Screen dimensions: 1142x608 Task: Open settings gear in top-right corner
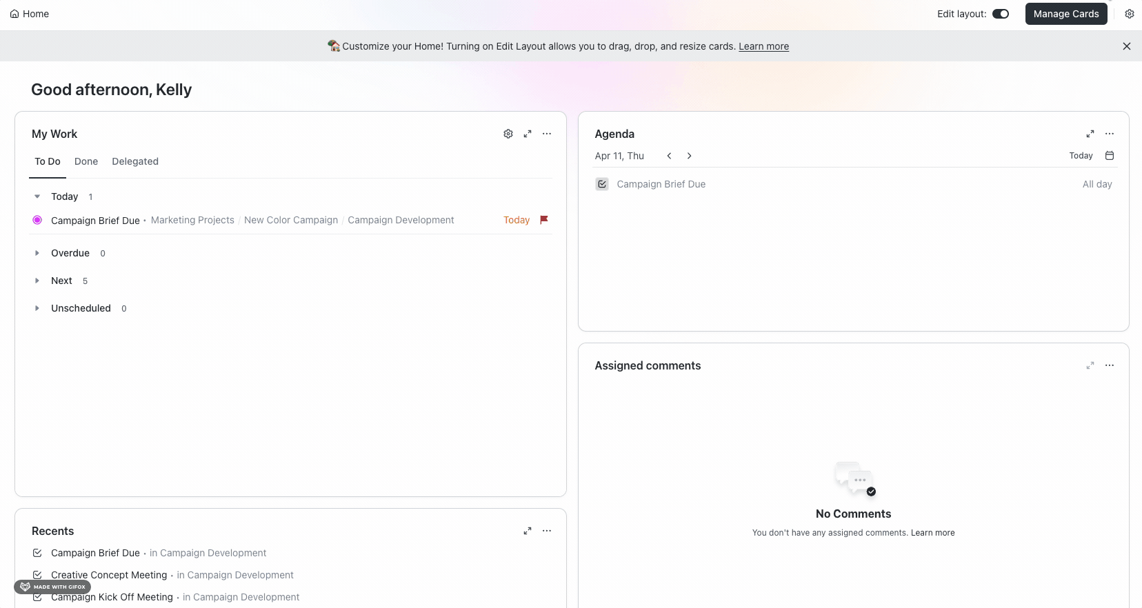pos(1130,14)
